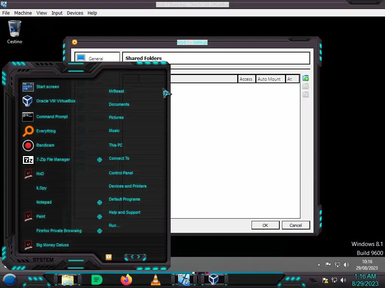This screenshot has height=288, width=385.
Task: Open Help and Support
Action: tap(124, 212)
